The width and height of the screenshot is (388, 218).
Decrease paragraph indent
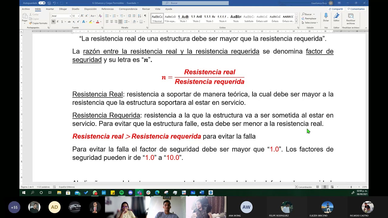coord(130,16)
